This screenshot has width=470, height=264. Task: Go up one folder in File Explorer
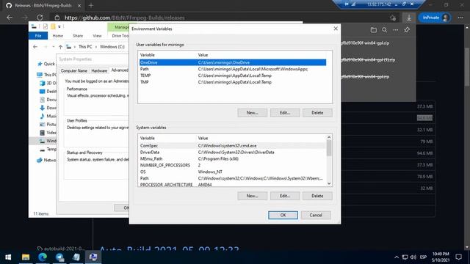click(x=60, y=47)
